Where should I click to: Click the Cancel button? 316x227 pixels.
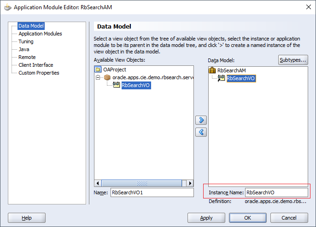tap(289, 218)
